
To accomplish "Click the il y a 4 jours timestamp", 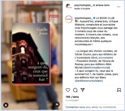I will point(72,100).
